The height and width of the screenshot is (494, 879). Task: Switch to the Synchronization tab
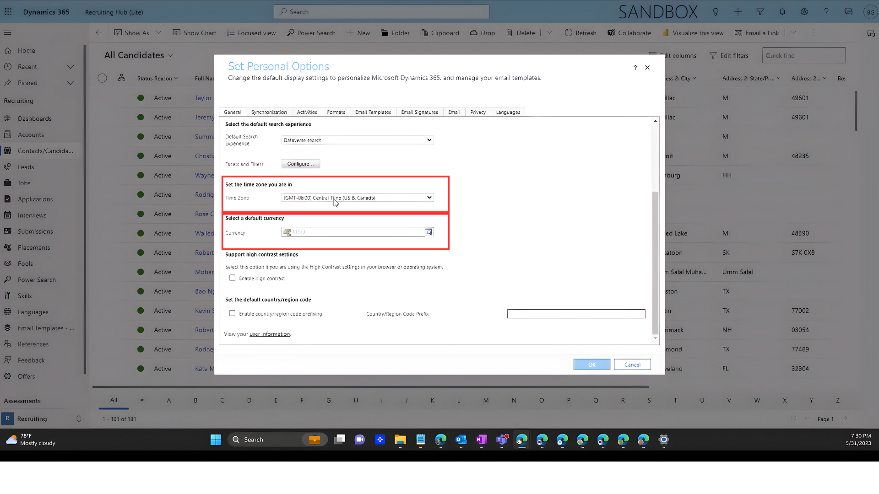pyautogui.click(x=269, y=112)
